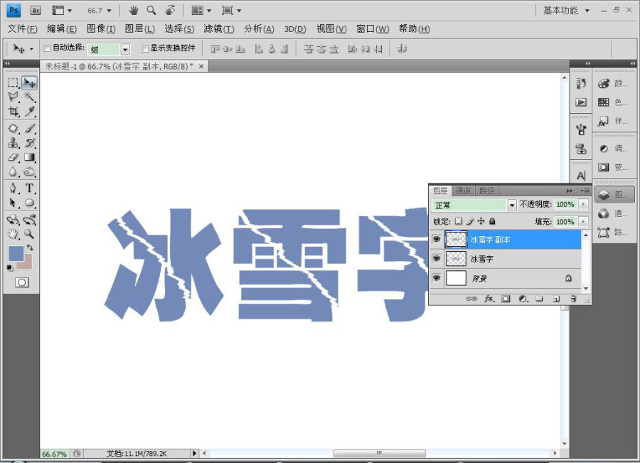Delete layer with trash icon
This screenshot has width=640, height=463.
coord(573,299)
